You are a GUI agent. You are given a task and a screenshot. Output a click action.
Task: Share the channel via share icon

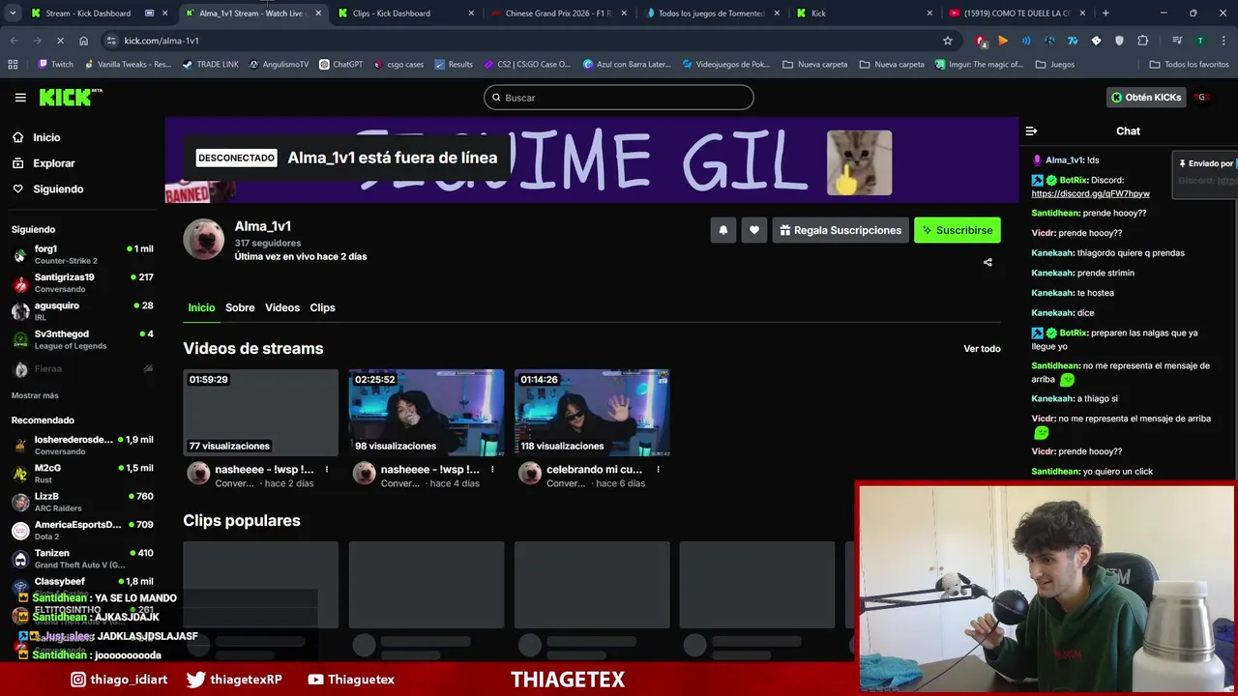987,262
